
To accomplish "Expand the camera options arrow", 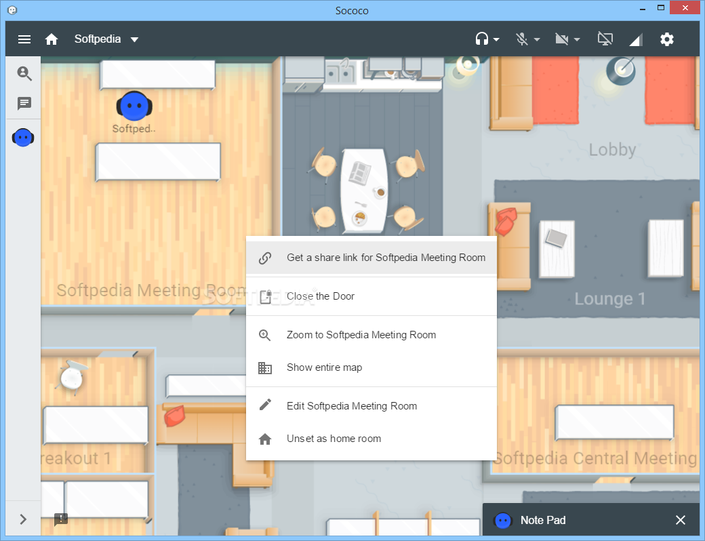I will pos(577,39).
